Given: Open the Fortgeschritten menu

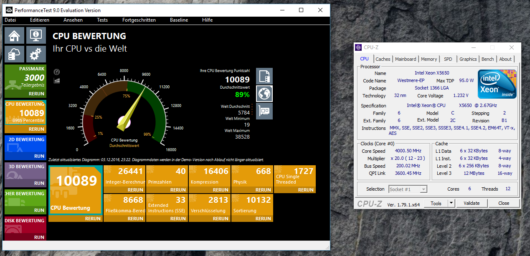Looking at the screenshot, I should [x=139, y=20].
